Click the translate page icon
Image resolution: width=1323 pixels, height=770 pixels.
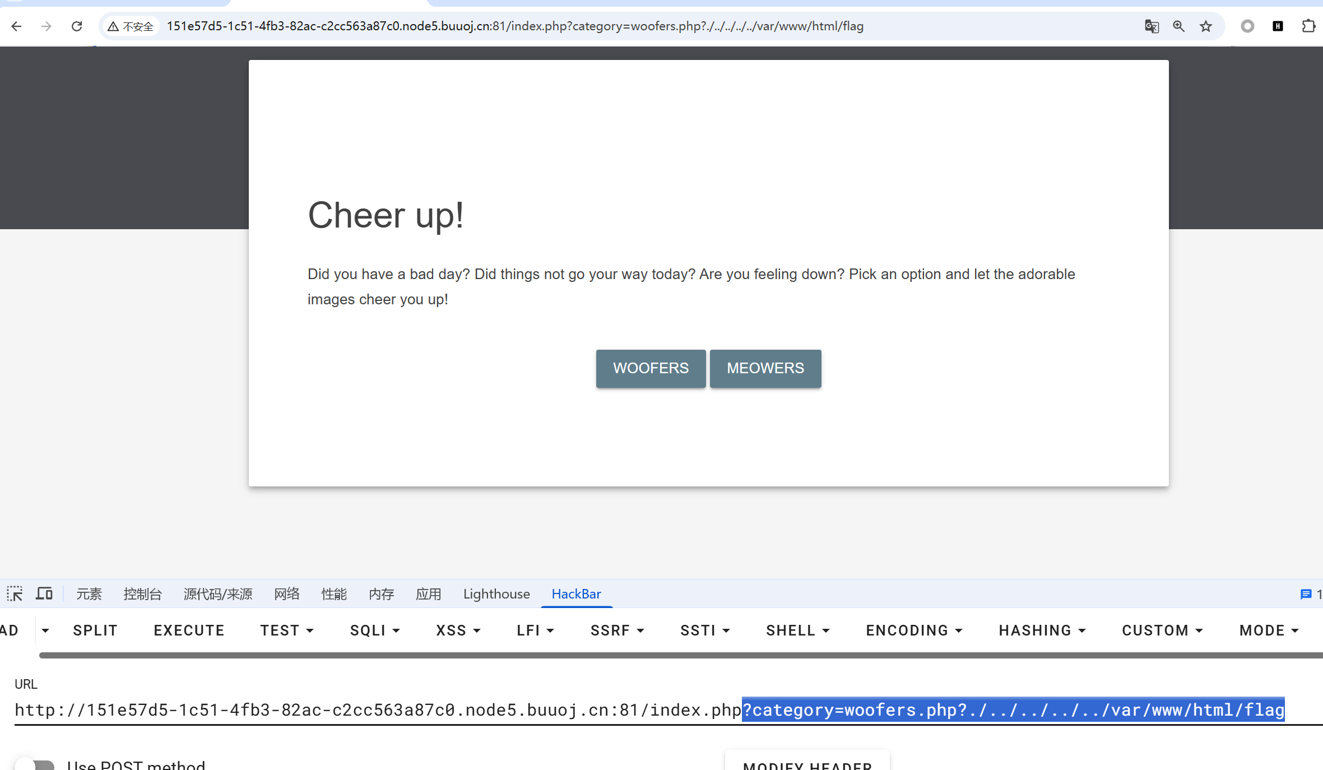(1152, 26)
